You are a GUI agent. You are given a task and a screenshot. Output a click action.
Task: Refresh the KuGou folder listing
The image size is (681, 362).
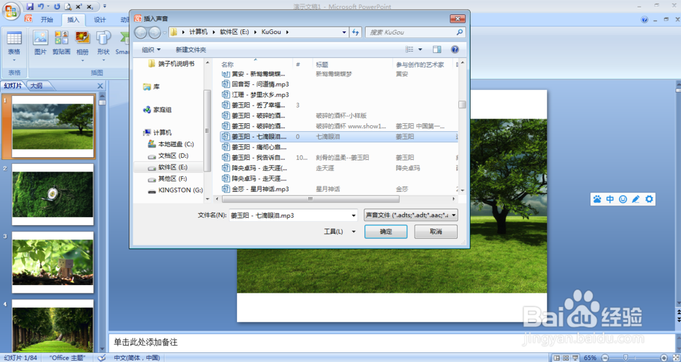[355, 32]
